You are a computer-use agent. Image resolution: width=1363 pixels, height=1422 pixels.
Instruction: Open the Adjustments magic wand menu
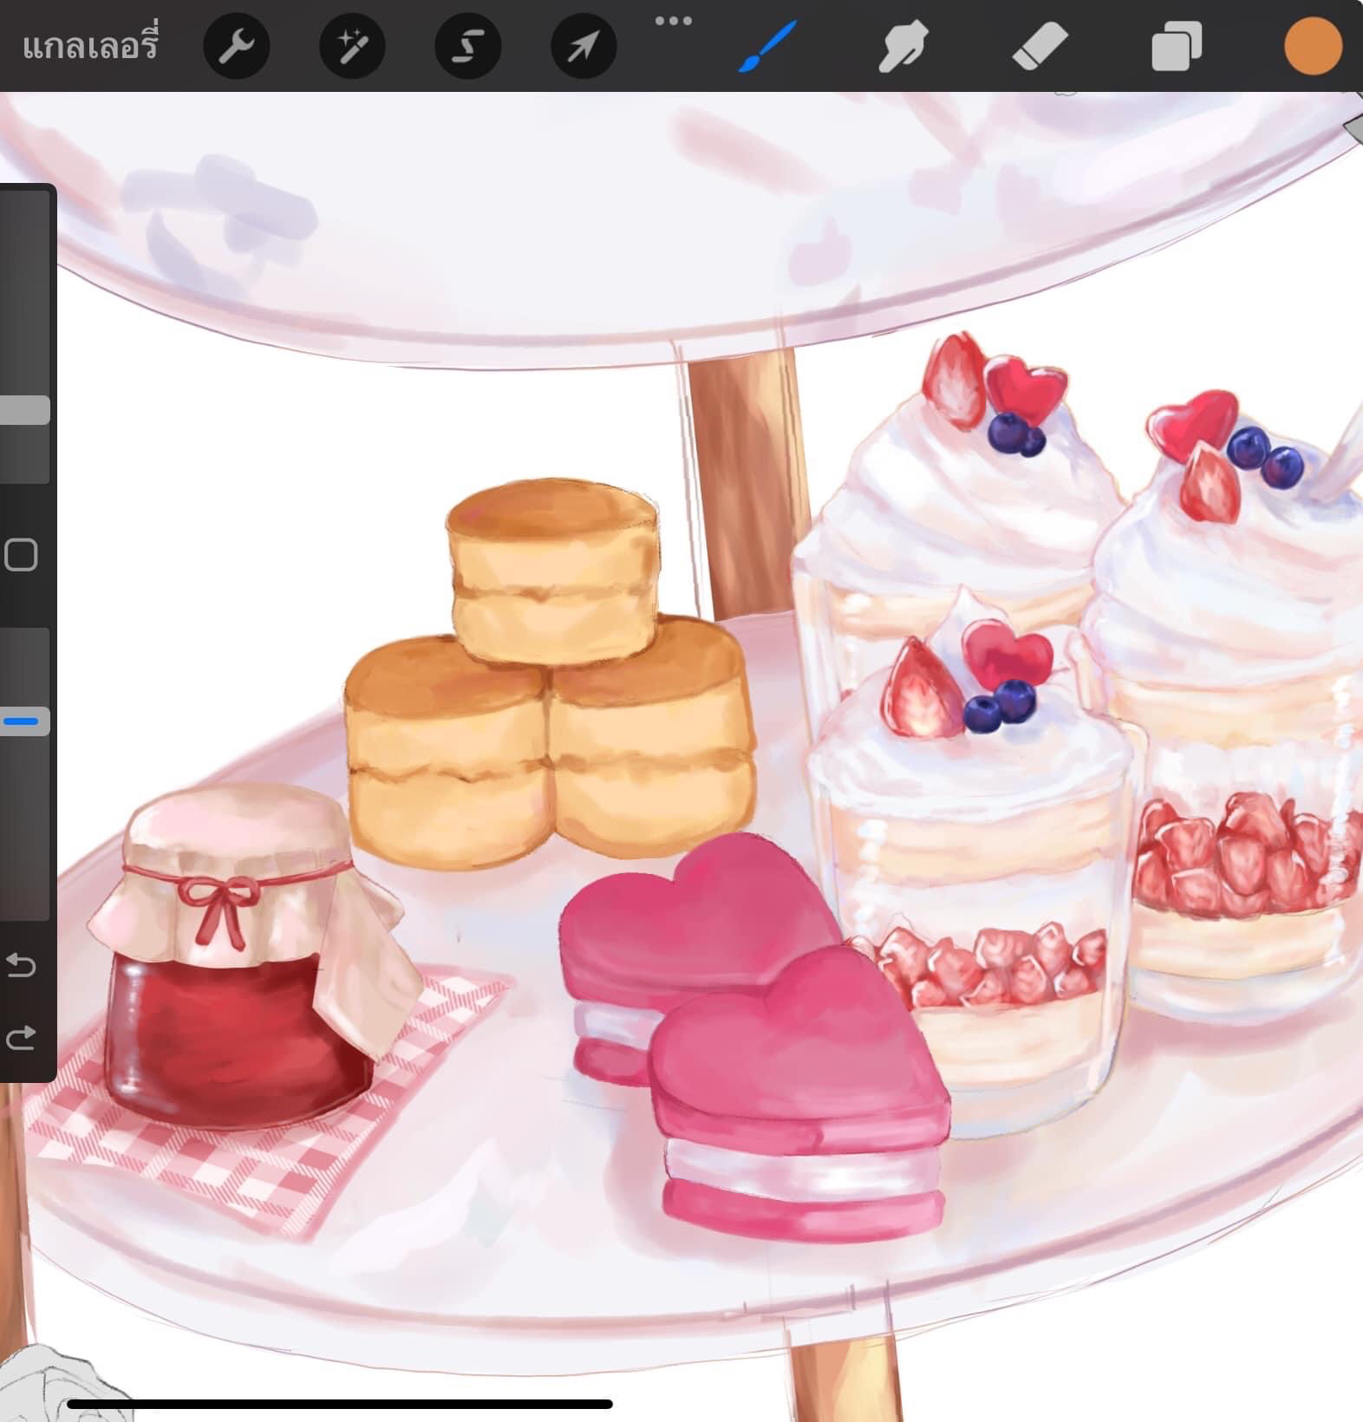[x=352, y=46]
